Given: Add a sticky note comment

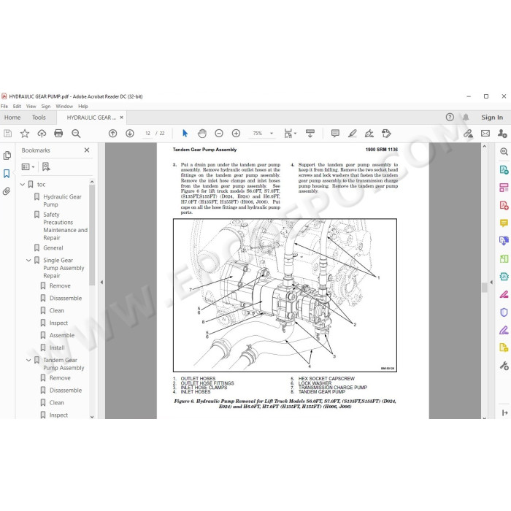Looking at the screenshot, I should [335, 134].
